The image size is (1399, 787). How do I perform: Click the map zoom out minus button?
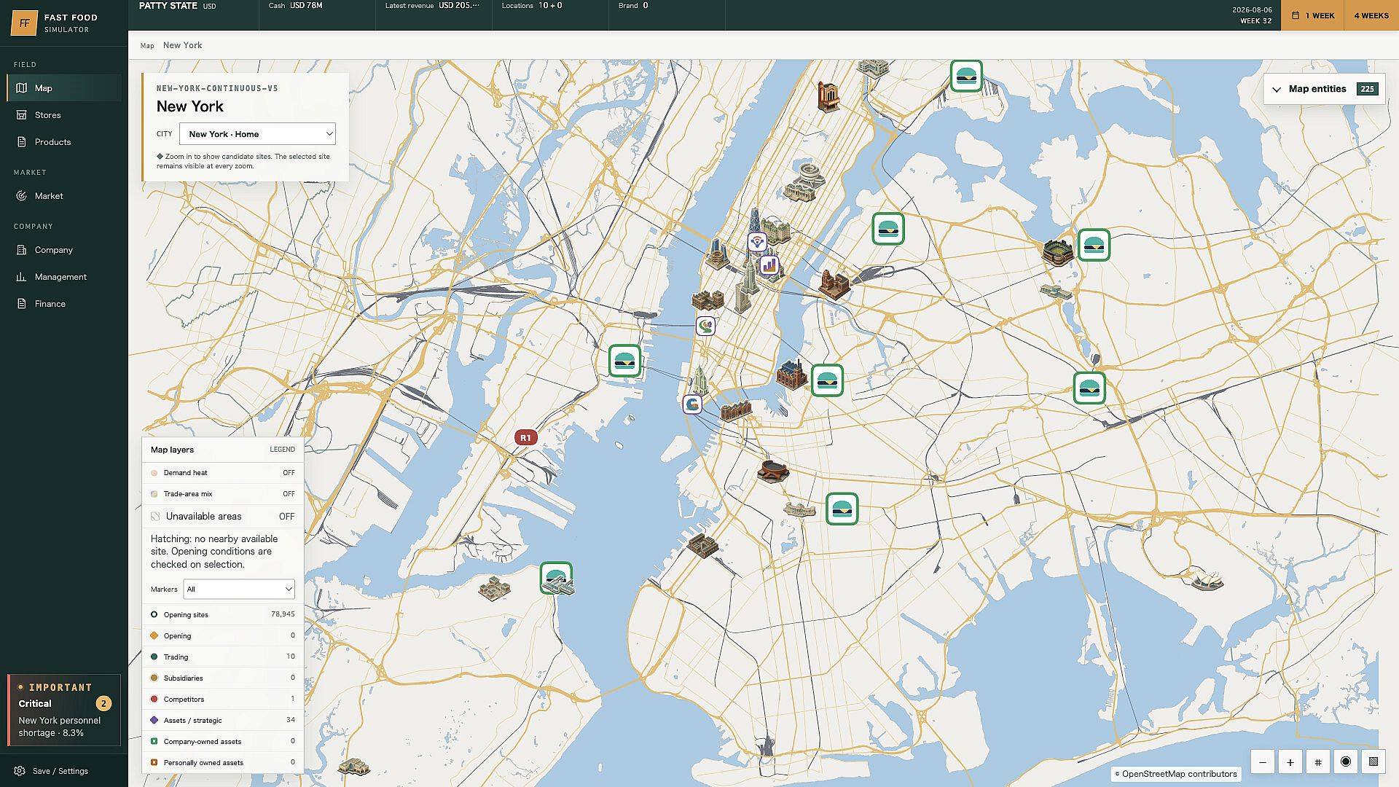pyautogui.click(x=1263, y=762)
